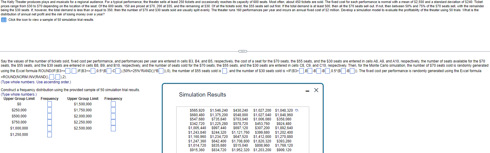This screenshot has height=153, width=490.
Task: Select the $1,820,320 simulation value
Action: (x=262, y=141)
